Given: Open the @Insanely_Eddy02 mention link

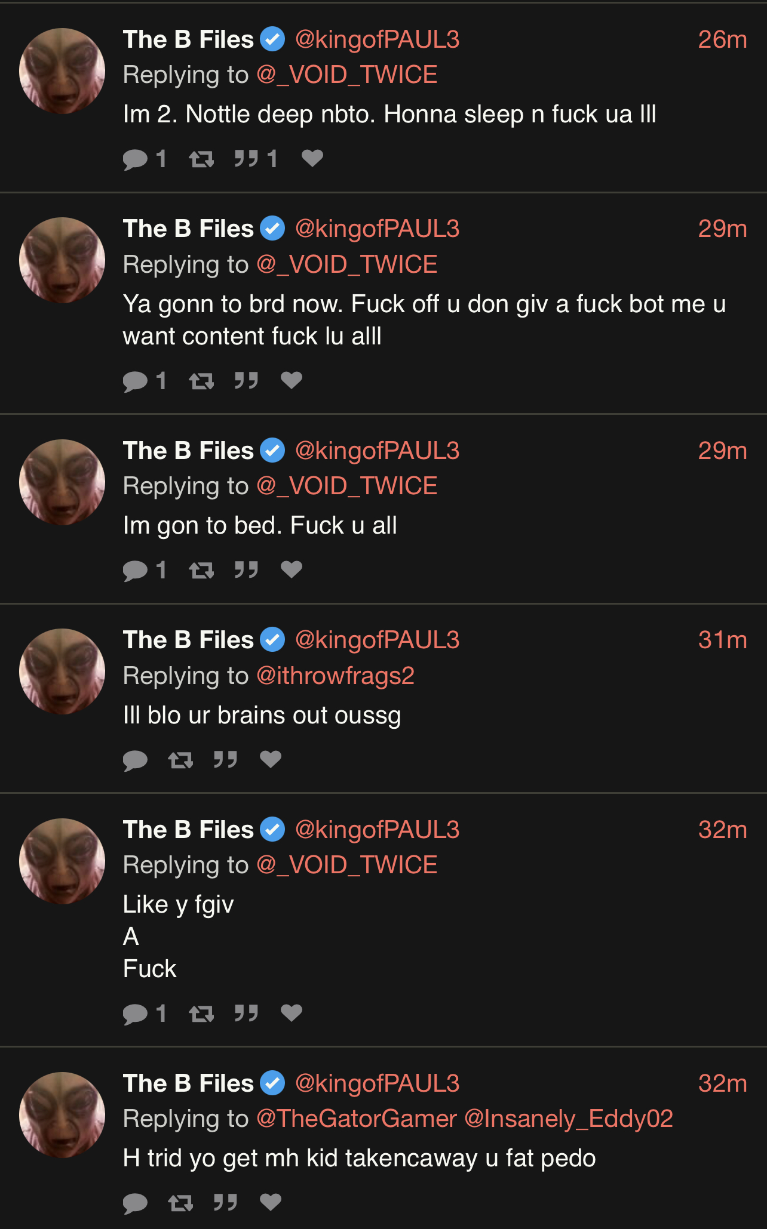Looking at the screenshot, I should 569,1119.
